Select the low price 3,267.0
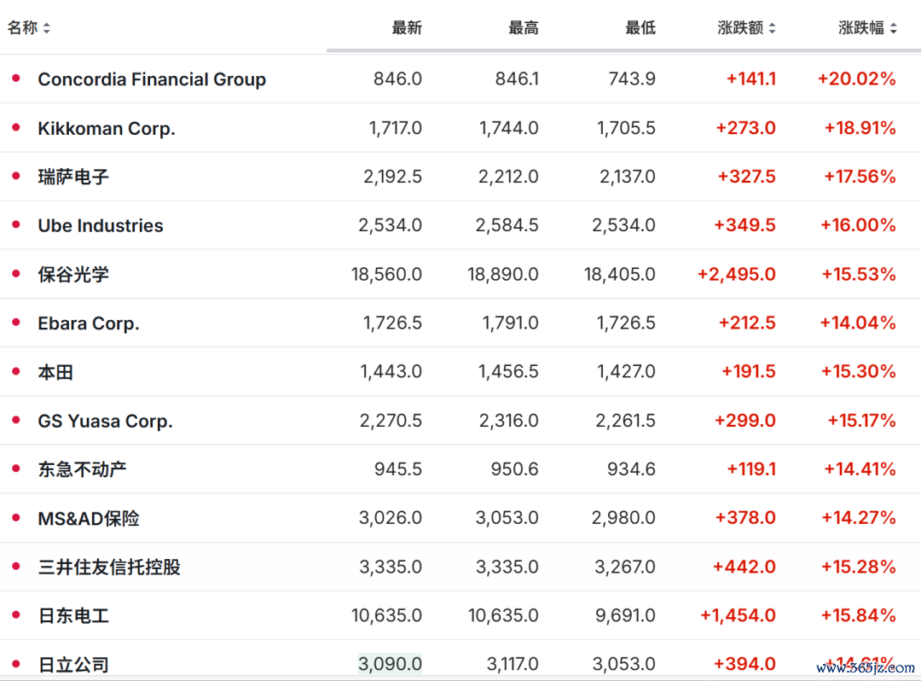 click(624, 567)
